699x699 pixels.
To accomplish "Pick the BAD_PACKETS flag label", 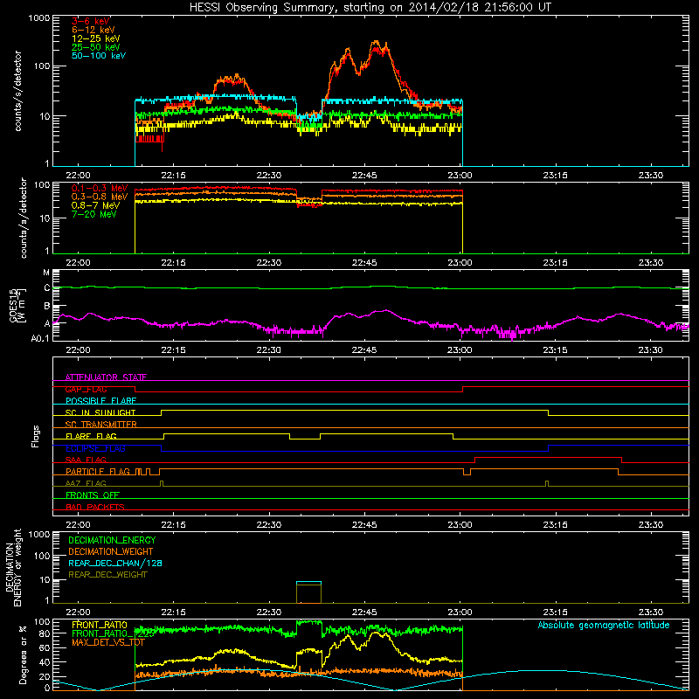I will [95, 507].
